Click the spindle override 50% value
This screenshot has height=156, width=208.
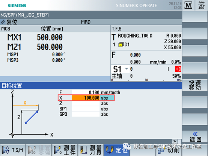(x=176, y=76)
